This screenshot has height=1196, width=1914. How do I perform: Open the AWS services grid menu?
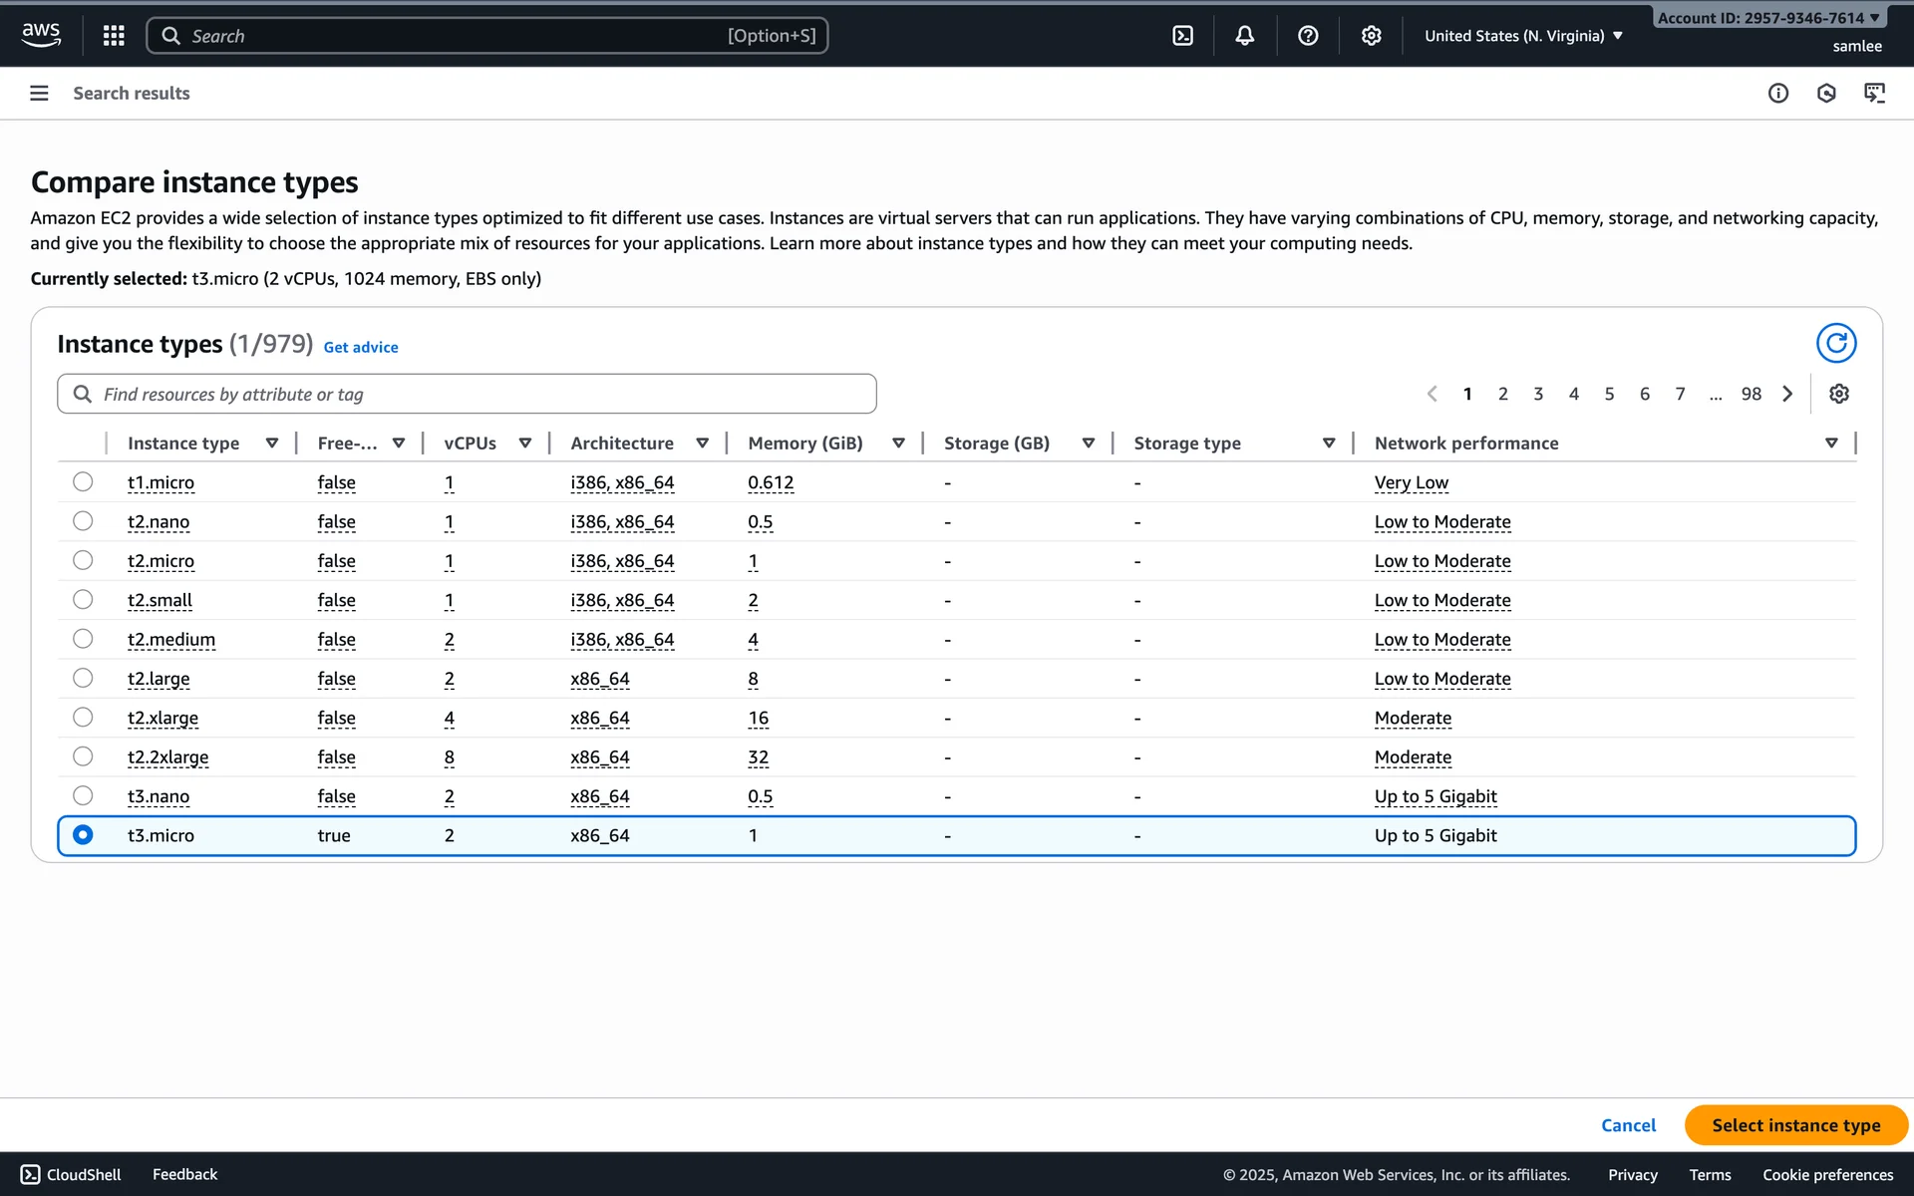pyautogui.click(x=114, y=36)
